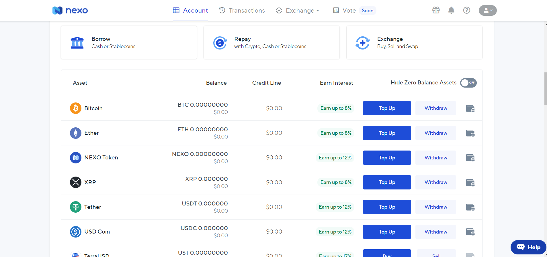
Task: Click the 'Credit Line' column header
Action: point(267,83)
